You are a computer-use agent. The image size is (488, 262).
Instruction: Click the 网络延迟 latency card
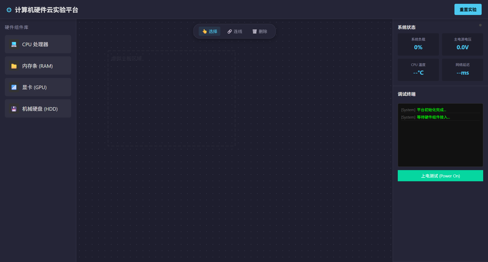coord(462,70)
